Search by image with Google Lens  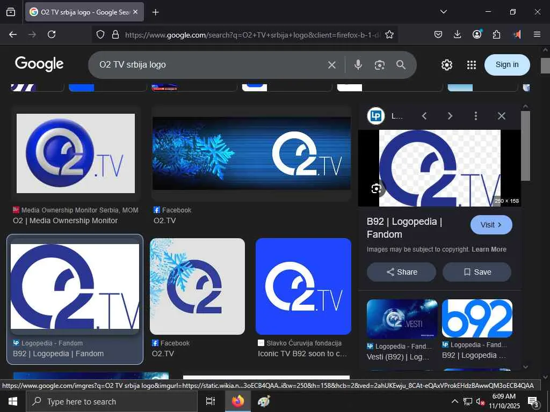[x=380, y=65]
